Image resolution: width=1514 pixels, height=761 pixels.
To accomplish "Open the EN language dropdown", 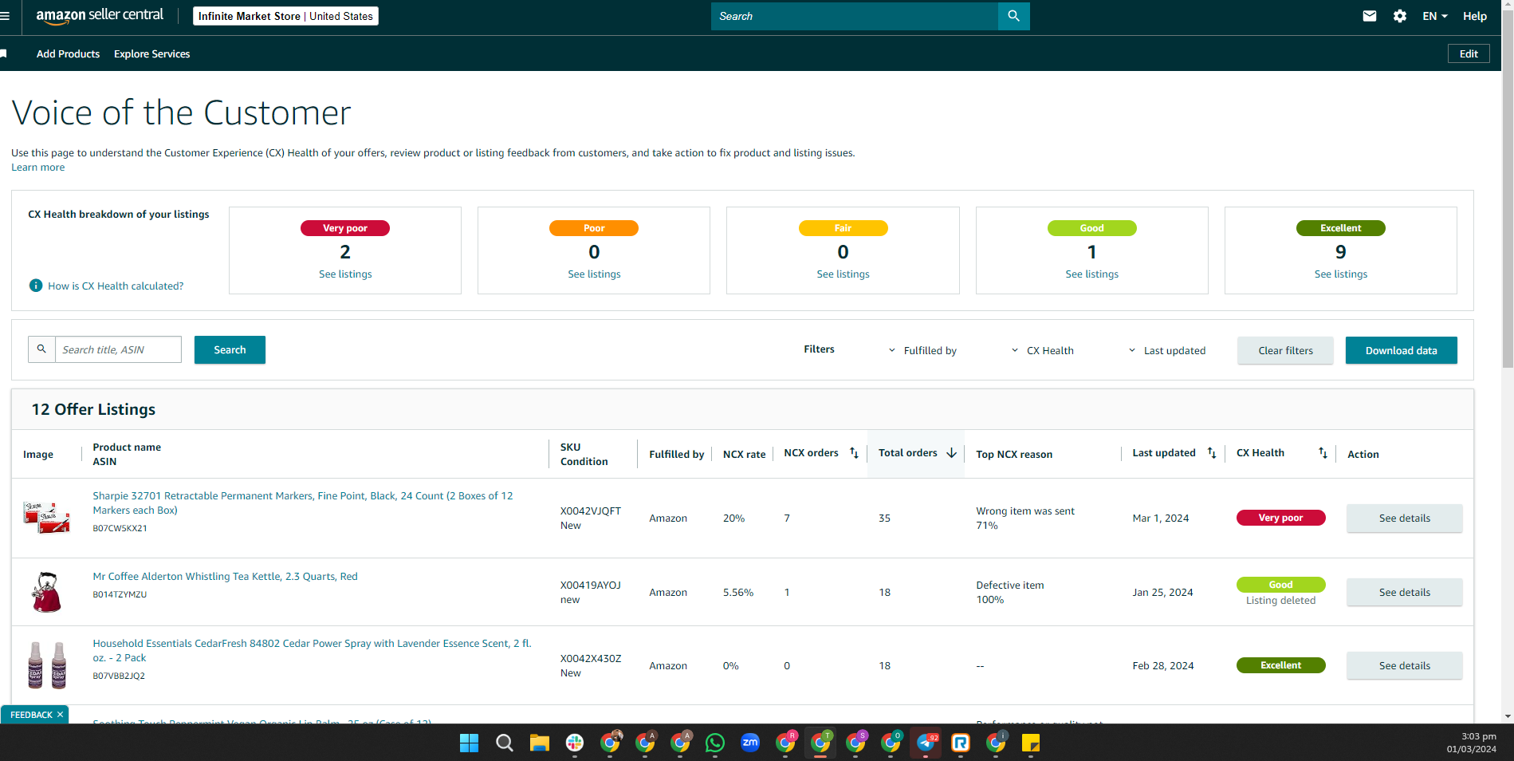I will click(x=1435, y=16).
